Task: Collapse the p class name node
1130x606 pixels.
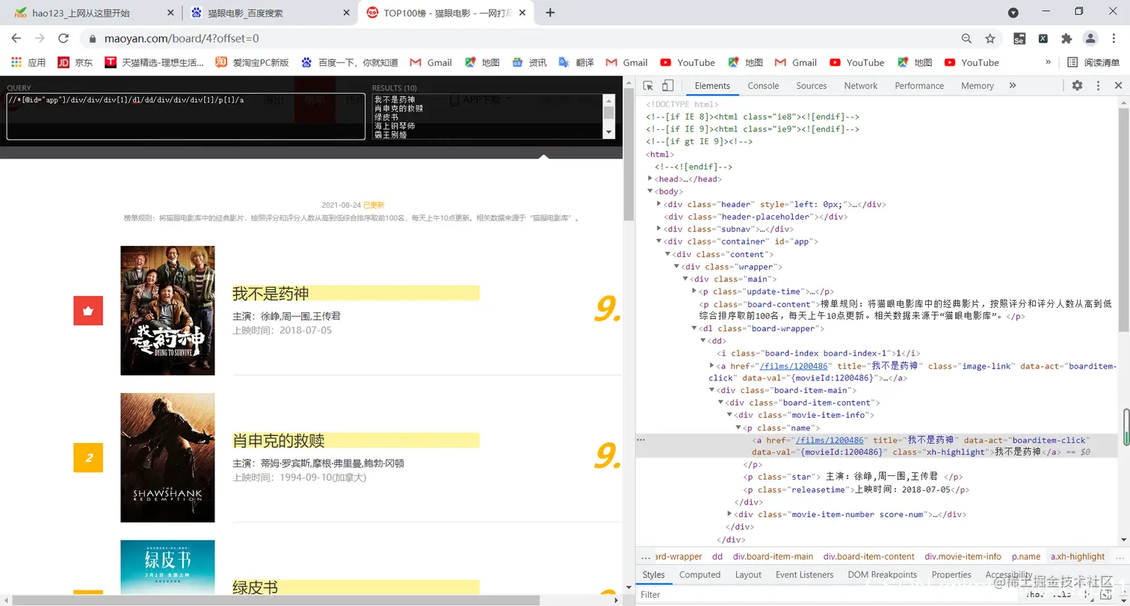Action: coord(738,428)
